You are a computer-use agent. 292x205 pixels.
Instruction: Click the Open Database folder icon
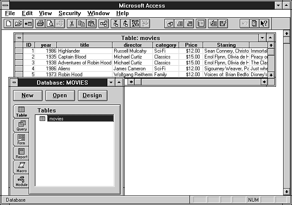19,24
